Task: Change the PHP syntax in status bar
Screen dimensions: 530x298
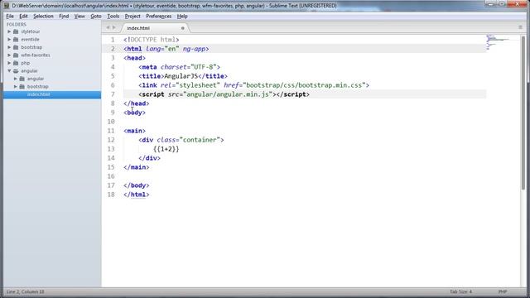Action: coord(503,291)
